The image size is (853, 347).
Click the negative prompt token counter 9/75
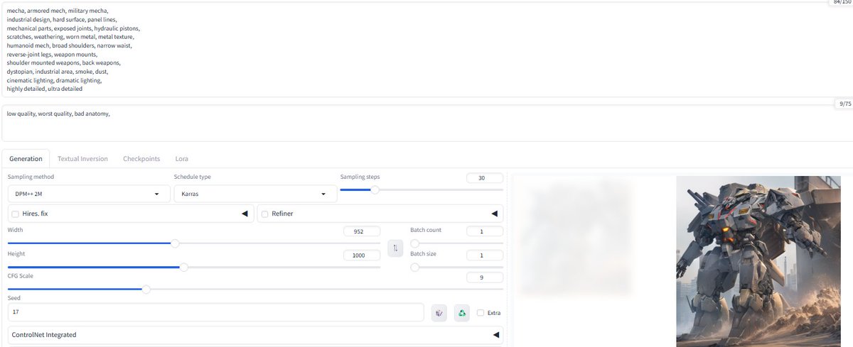[844, 104]
